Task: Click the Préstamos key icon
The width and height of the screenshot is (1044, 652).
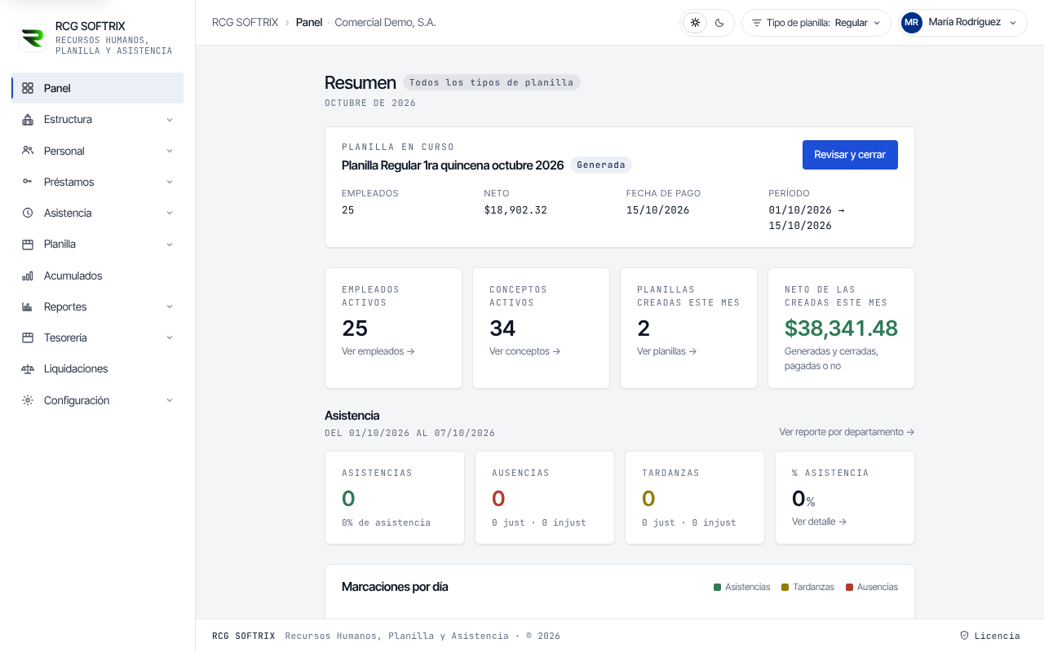Action: pos(28,182)
